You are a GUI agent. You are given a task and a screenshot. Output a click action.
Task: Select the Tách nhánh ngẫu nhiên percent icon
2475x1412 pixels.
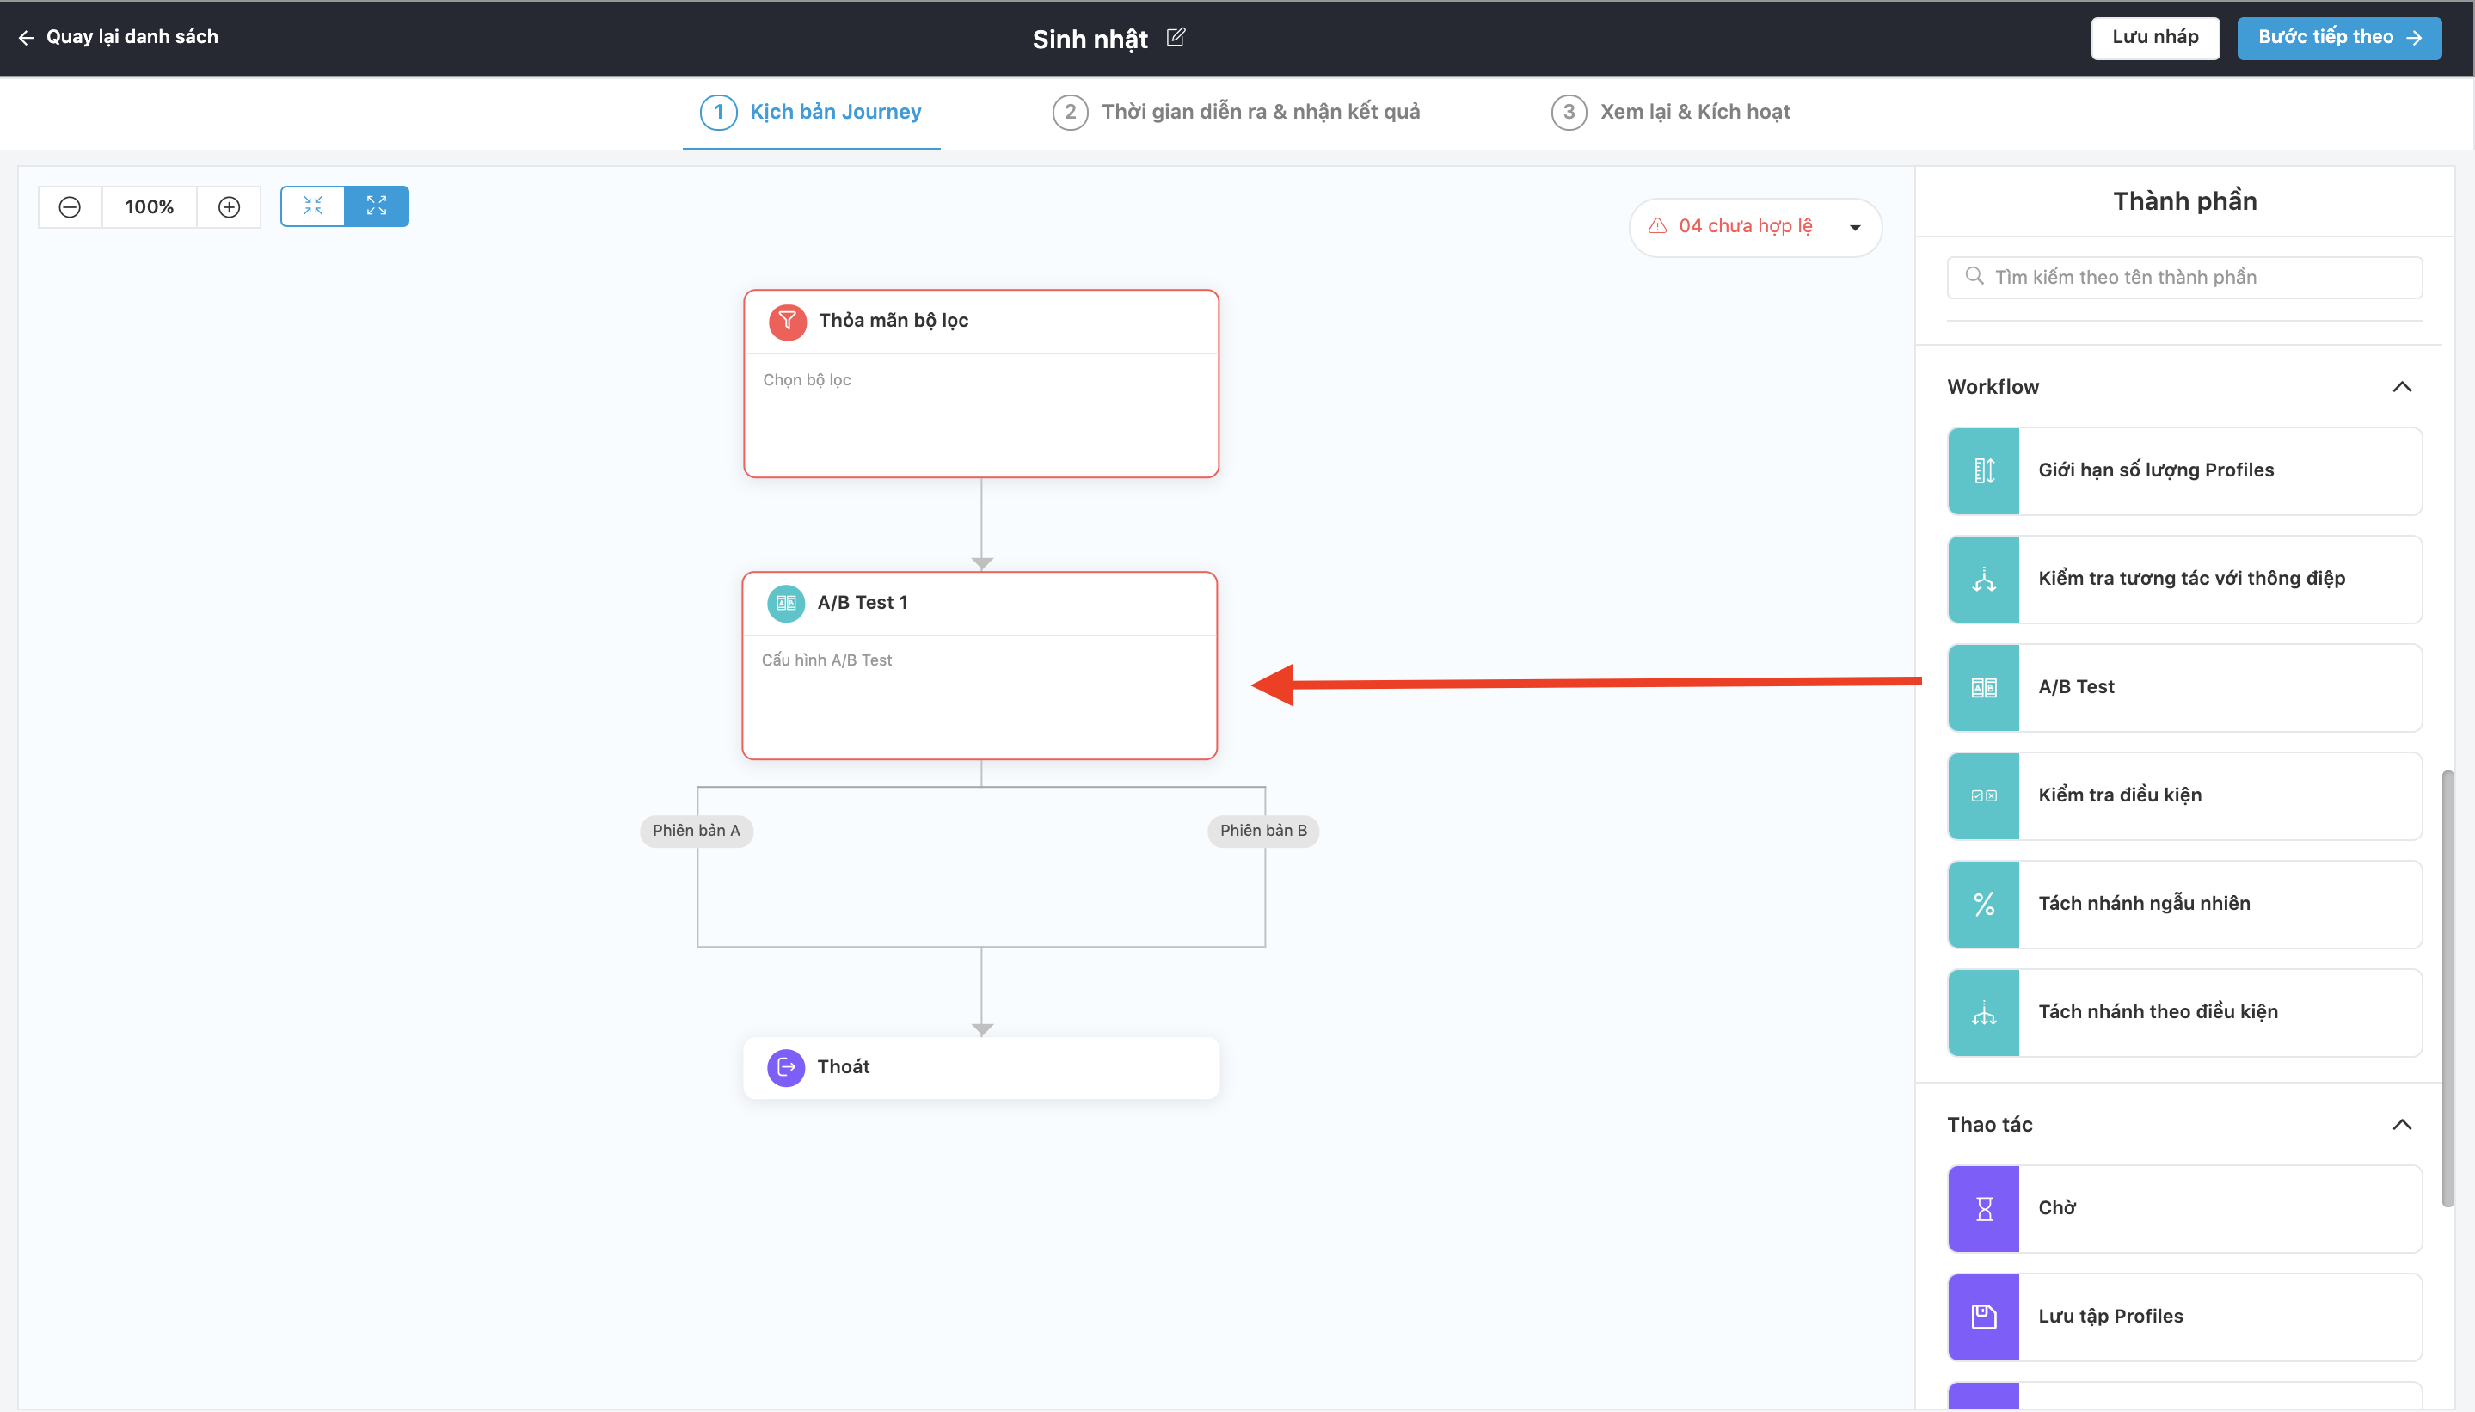tap(1983, 904)
